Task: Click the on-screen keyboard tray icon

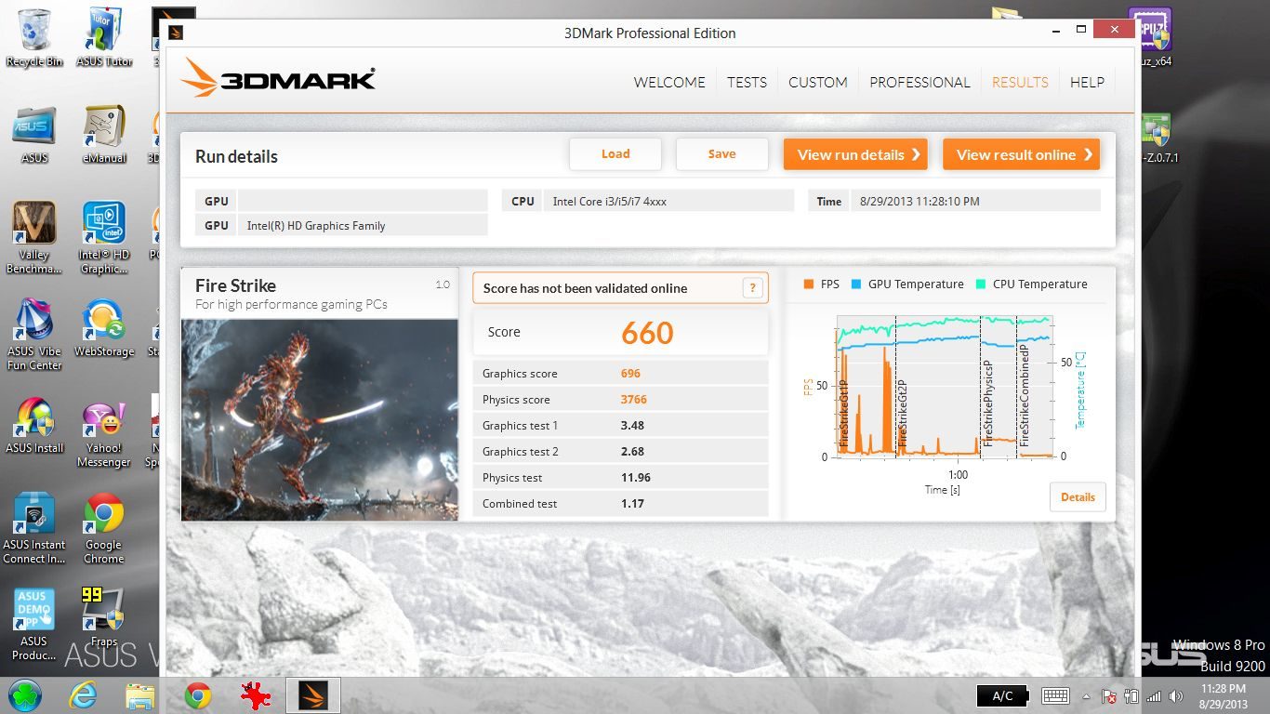Action: 1054,695
